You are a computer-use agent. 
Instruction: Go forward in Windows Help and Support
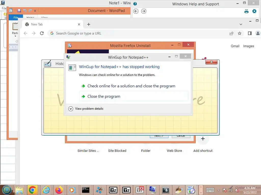pos(144,11)
